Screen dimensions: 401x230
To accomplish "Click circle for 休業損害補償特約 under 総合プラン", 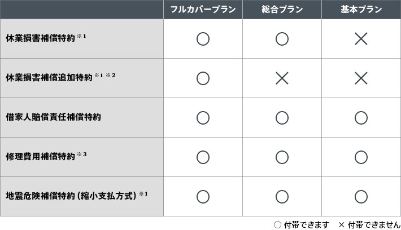I will click(x=282, y=39).
